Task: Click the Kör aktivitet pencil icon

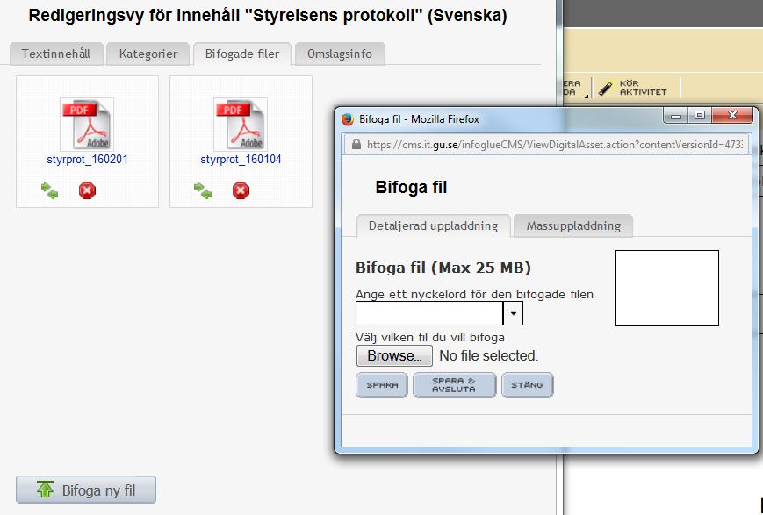Action: click(605, 88)
